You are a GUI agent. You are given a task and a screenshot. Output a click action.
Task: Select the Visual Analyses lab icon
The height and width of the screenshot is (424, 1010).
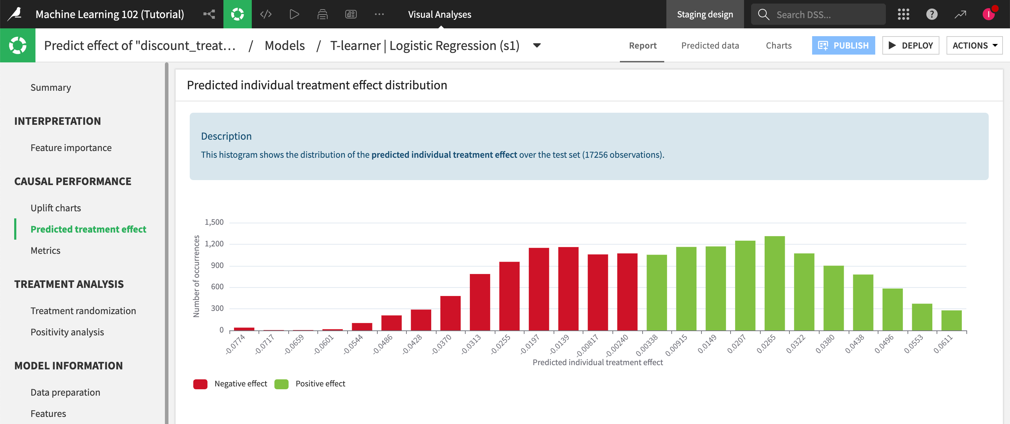(237, 14)
